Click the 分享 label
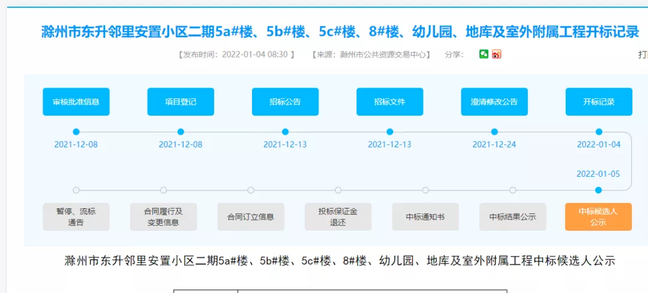The height and width of the screenshot is (293, 648). point(454,55)
